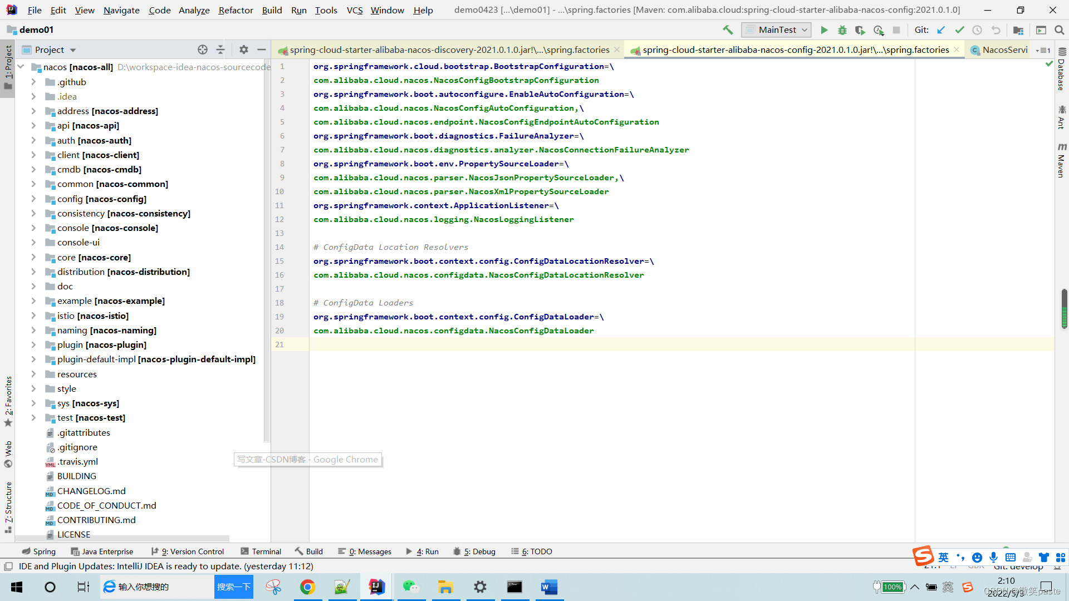Click the editor vertical scrollbar marker
Image resolution: width=1069 pixels, height=601 pixels.
1064,309
